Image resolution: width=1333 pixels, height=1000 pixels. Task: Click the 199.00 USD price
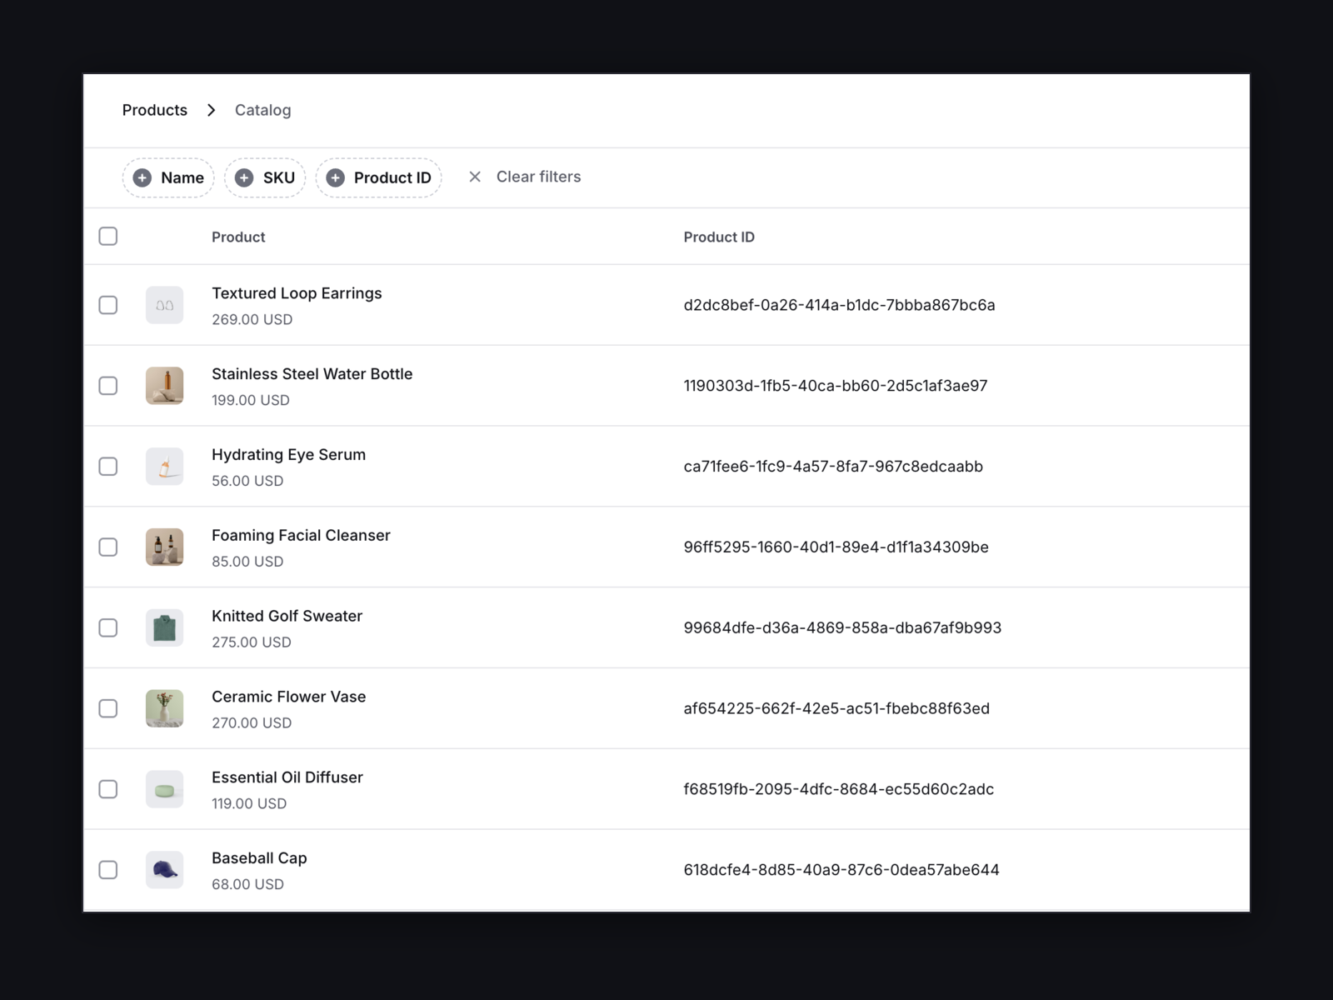[251, 400]
